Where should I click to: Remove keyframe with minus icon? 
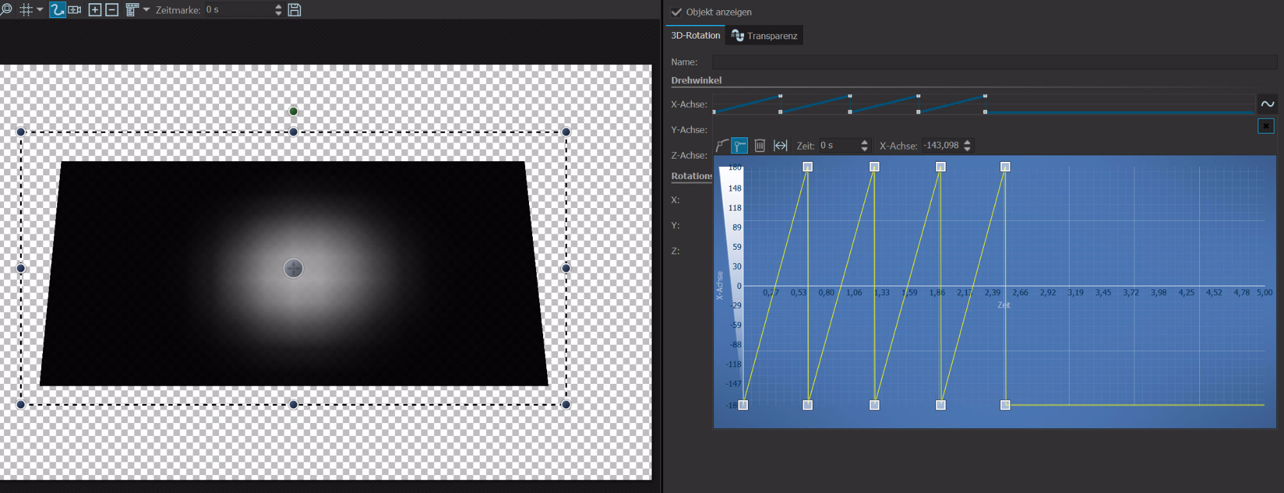pyautogui.click(x=112, y=10)
